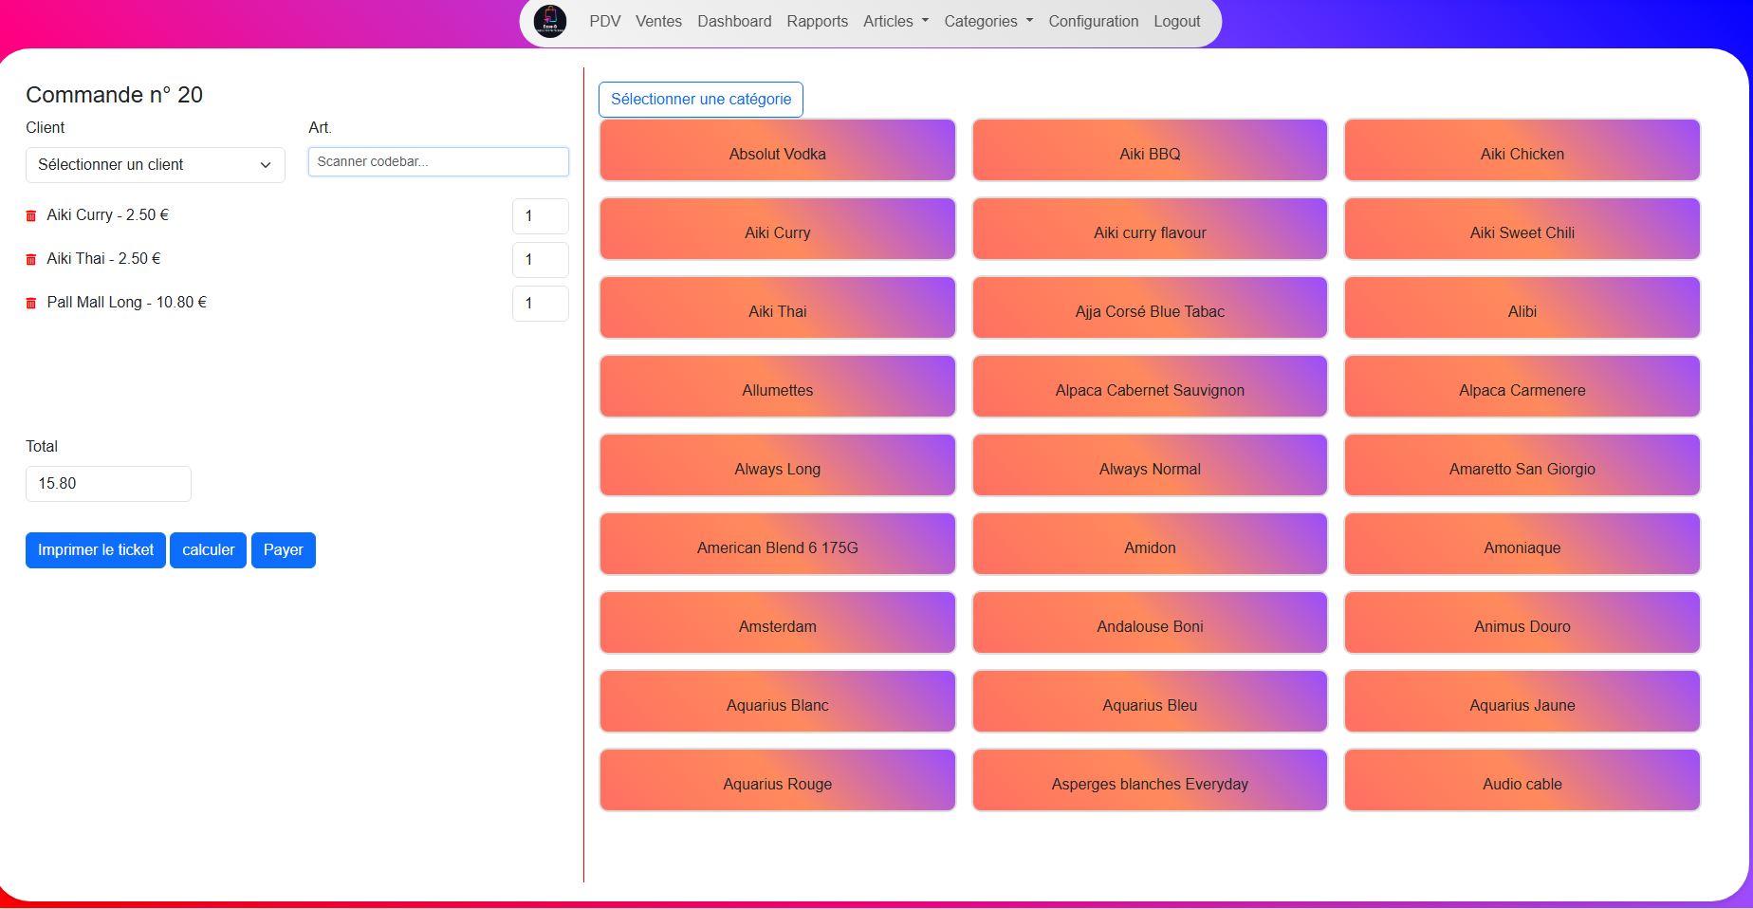The height and width of the screenshot is (909, 1753).
Task: Select the Amidon product tile
Action: click(1150, 544)
